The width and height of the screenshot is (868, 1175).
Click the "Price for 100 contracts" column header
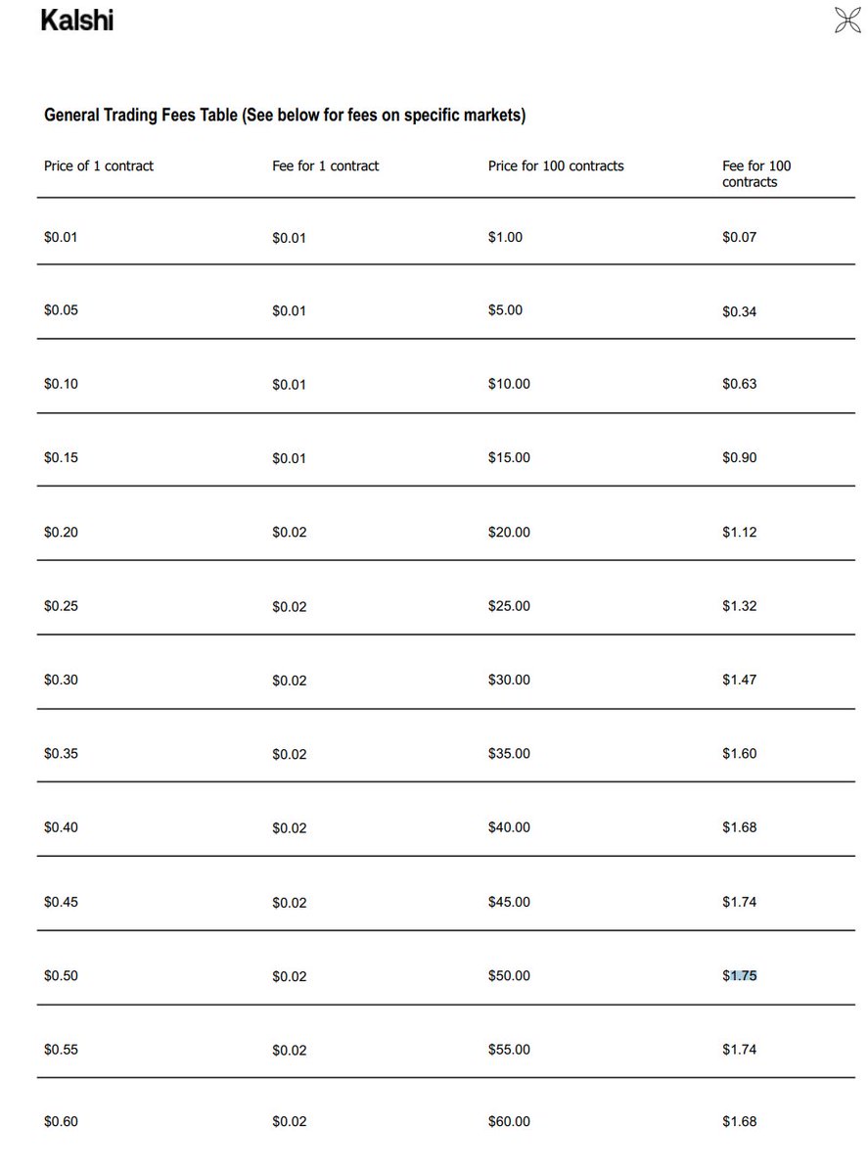[x=556, y=166]
